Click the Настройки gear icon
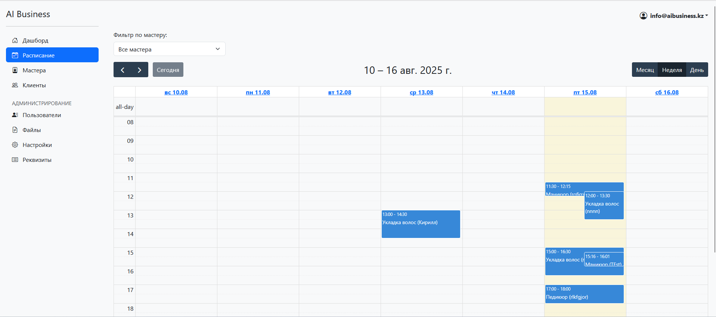Viewport: 716px width, 317px height. tap(15, 145)
